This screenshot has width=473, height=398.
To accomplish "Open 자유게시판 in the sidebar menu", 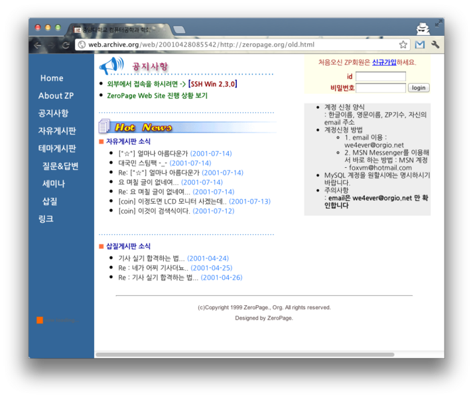I will 57,131.
